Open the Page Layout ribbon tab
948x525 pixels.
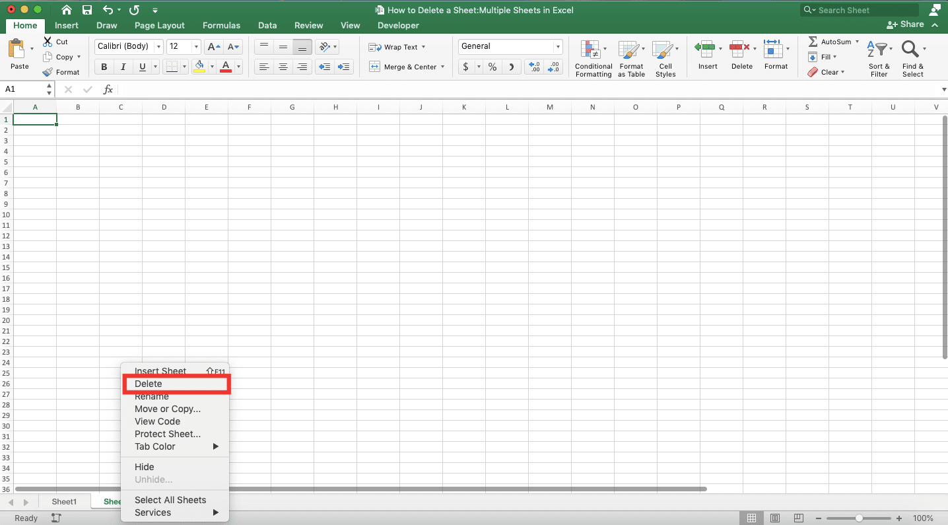coord(160,25)
